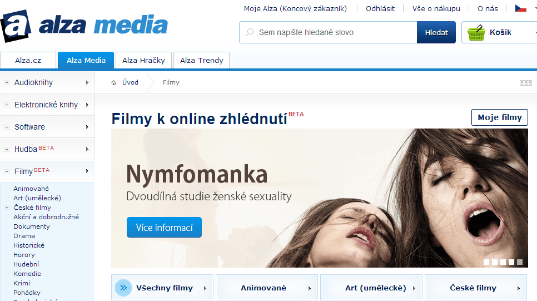Click the Více informací button
The image size is (537, 301).
tap(164, 228)
